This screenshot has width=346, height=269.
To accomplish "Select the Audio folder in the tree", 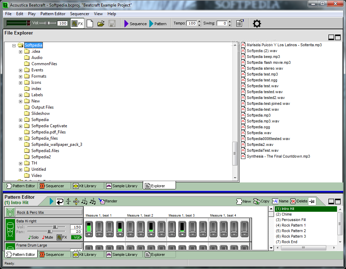I will click(37, 58).
